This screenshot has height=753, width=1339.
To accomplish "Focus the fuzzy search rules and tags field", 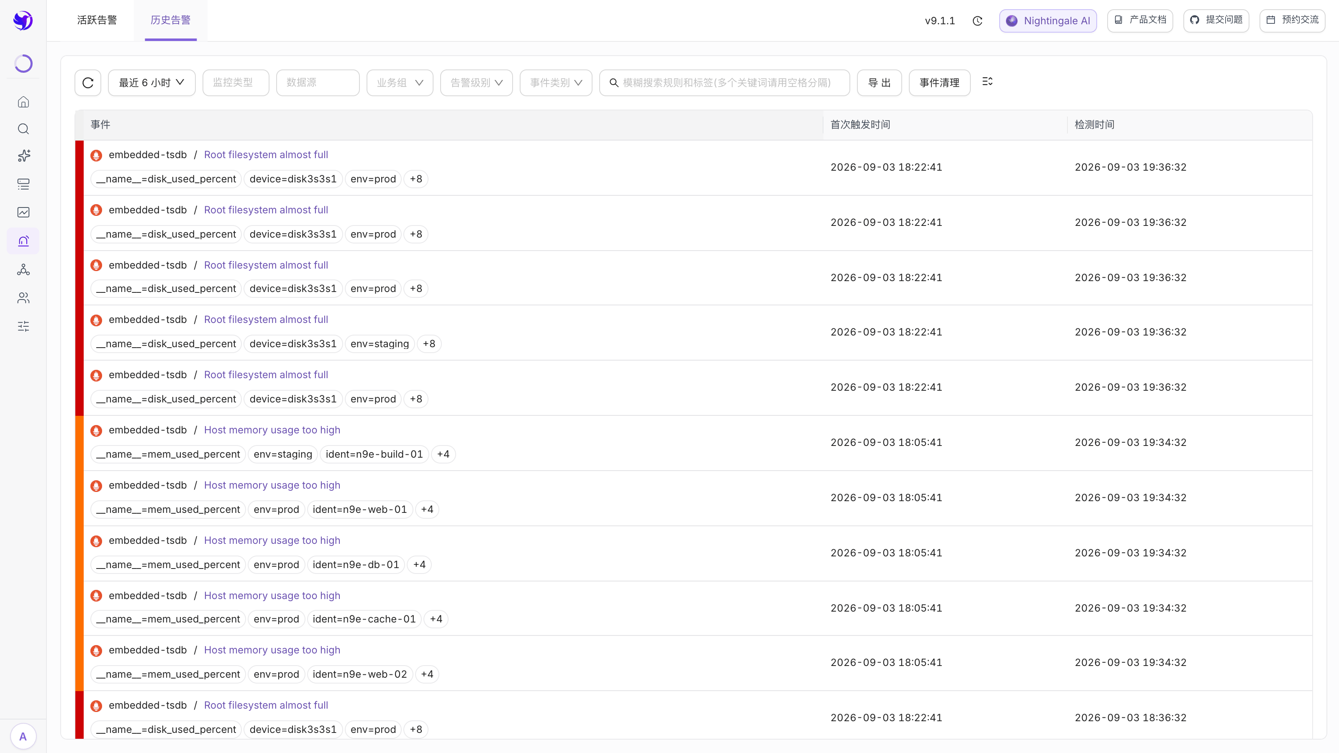I will pyautogui.click(x=725, y=83).
